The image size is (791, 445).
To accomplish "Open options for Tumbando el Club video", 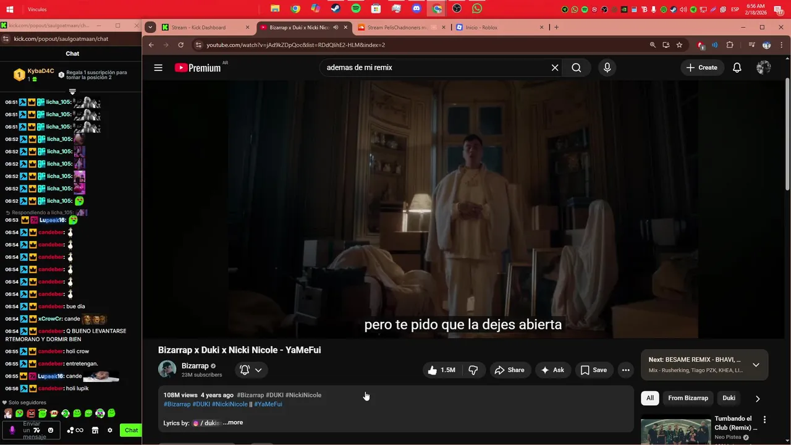I will tap(764, 420).
